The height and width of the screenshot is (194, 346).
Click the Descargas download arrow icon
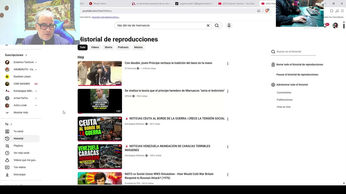click(7, 175)
